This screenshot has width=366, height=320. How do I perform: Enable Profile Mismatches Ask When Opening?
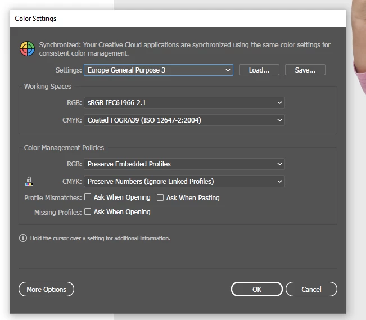tap(88, 197)
